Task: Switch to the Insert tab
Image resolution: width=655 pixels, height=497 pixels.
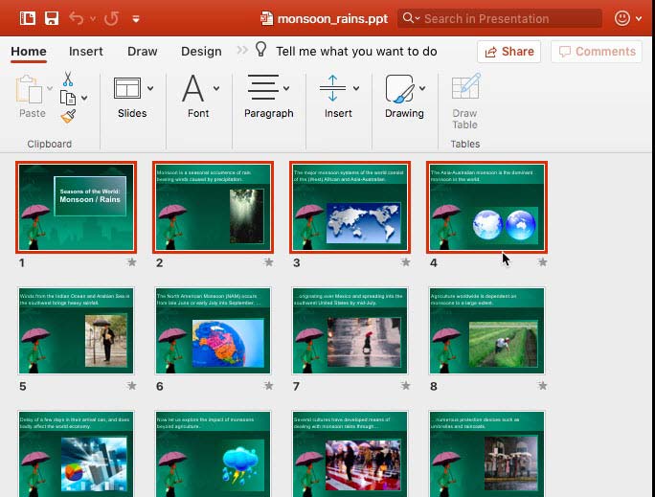Action: point(85,52)
